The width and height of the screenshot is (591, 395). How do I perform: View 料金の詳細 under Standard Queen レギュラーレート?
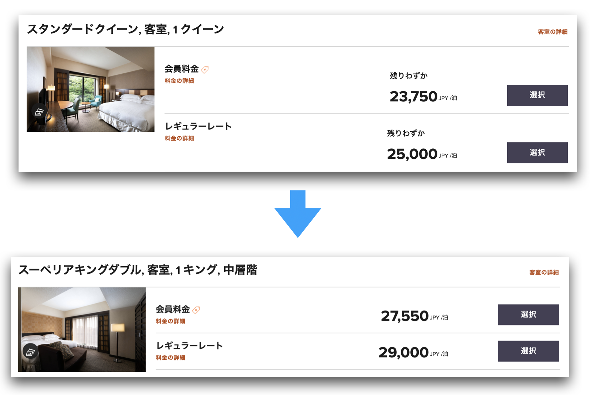coord(179,138)
